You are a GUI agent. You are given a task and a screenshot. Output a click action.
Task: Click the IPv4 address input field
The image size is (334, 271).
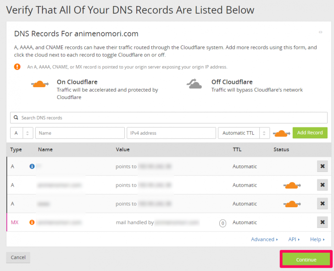(x=171, y=133)
